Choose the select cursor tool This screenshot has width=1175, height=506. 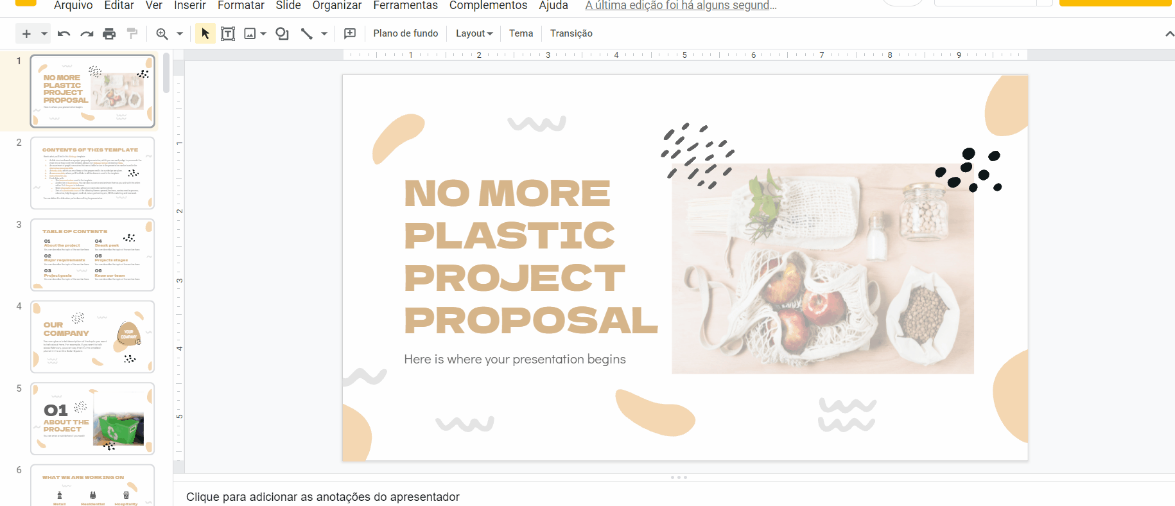click(x=205, y=33)
